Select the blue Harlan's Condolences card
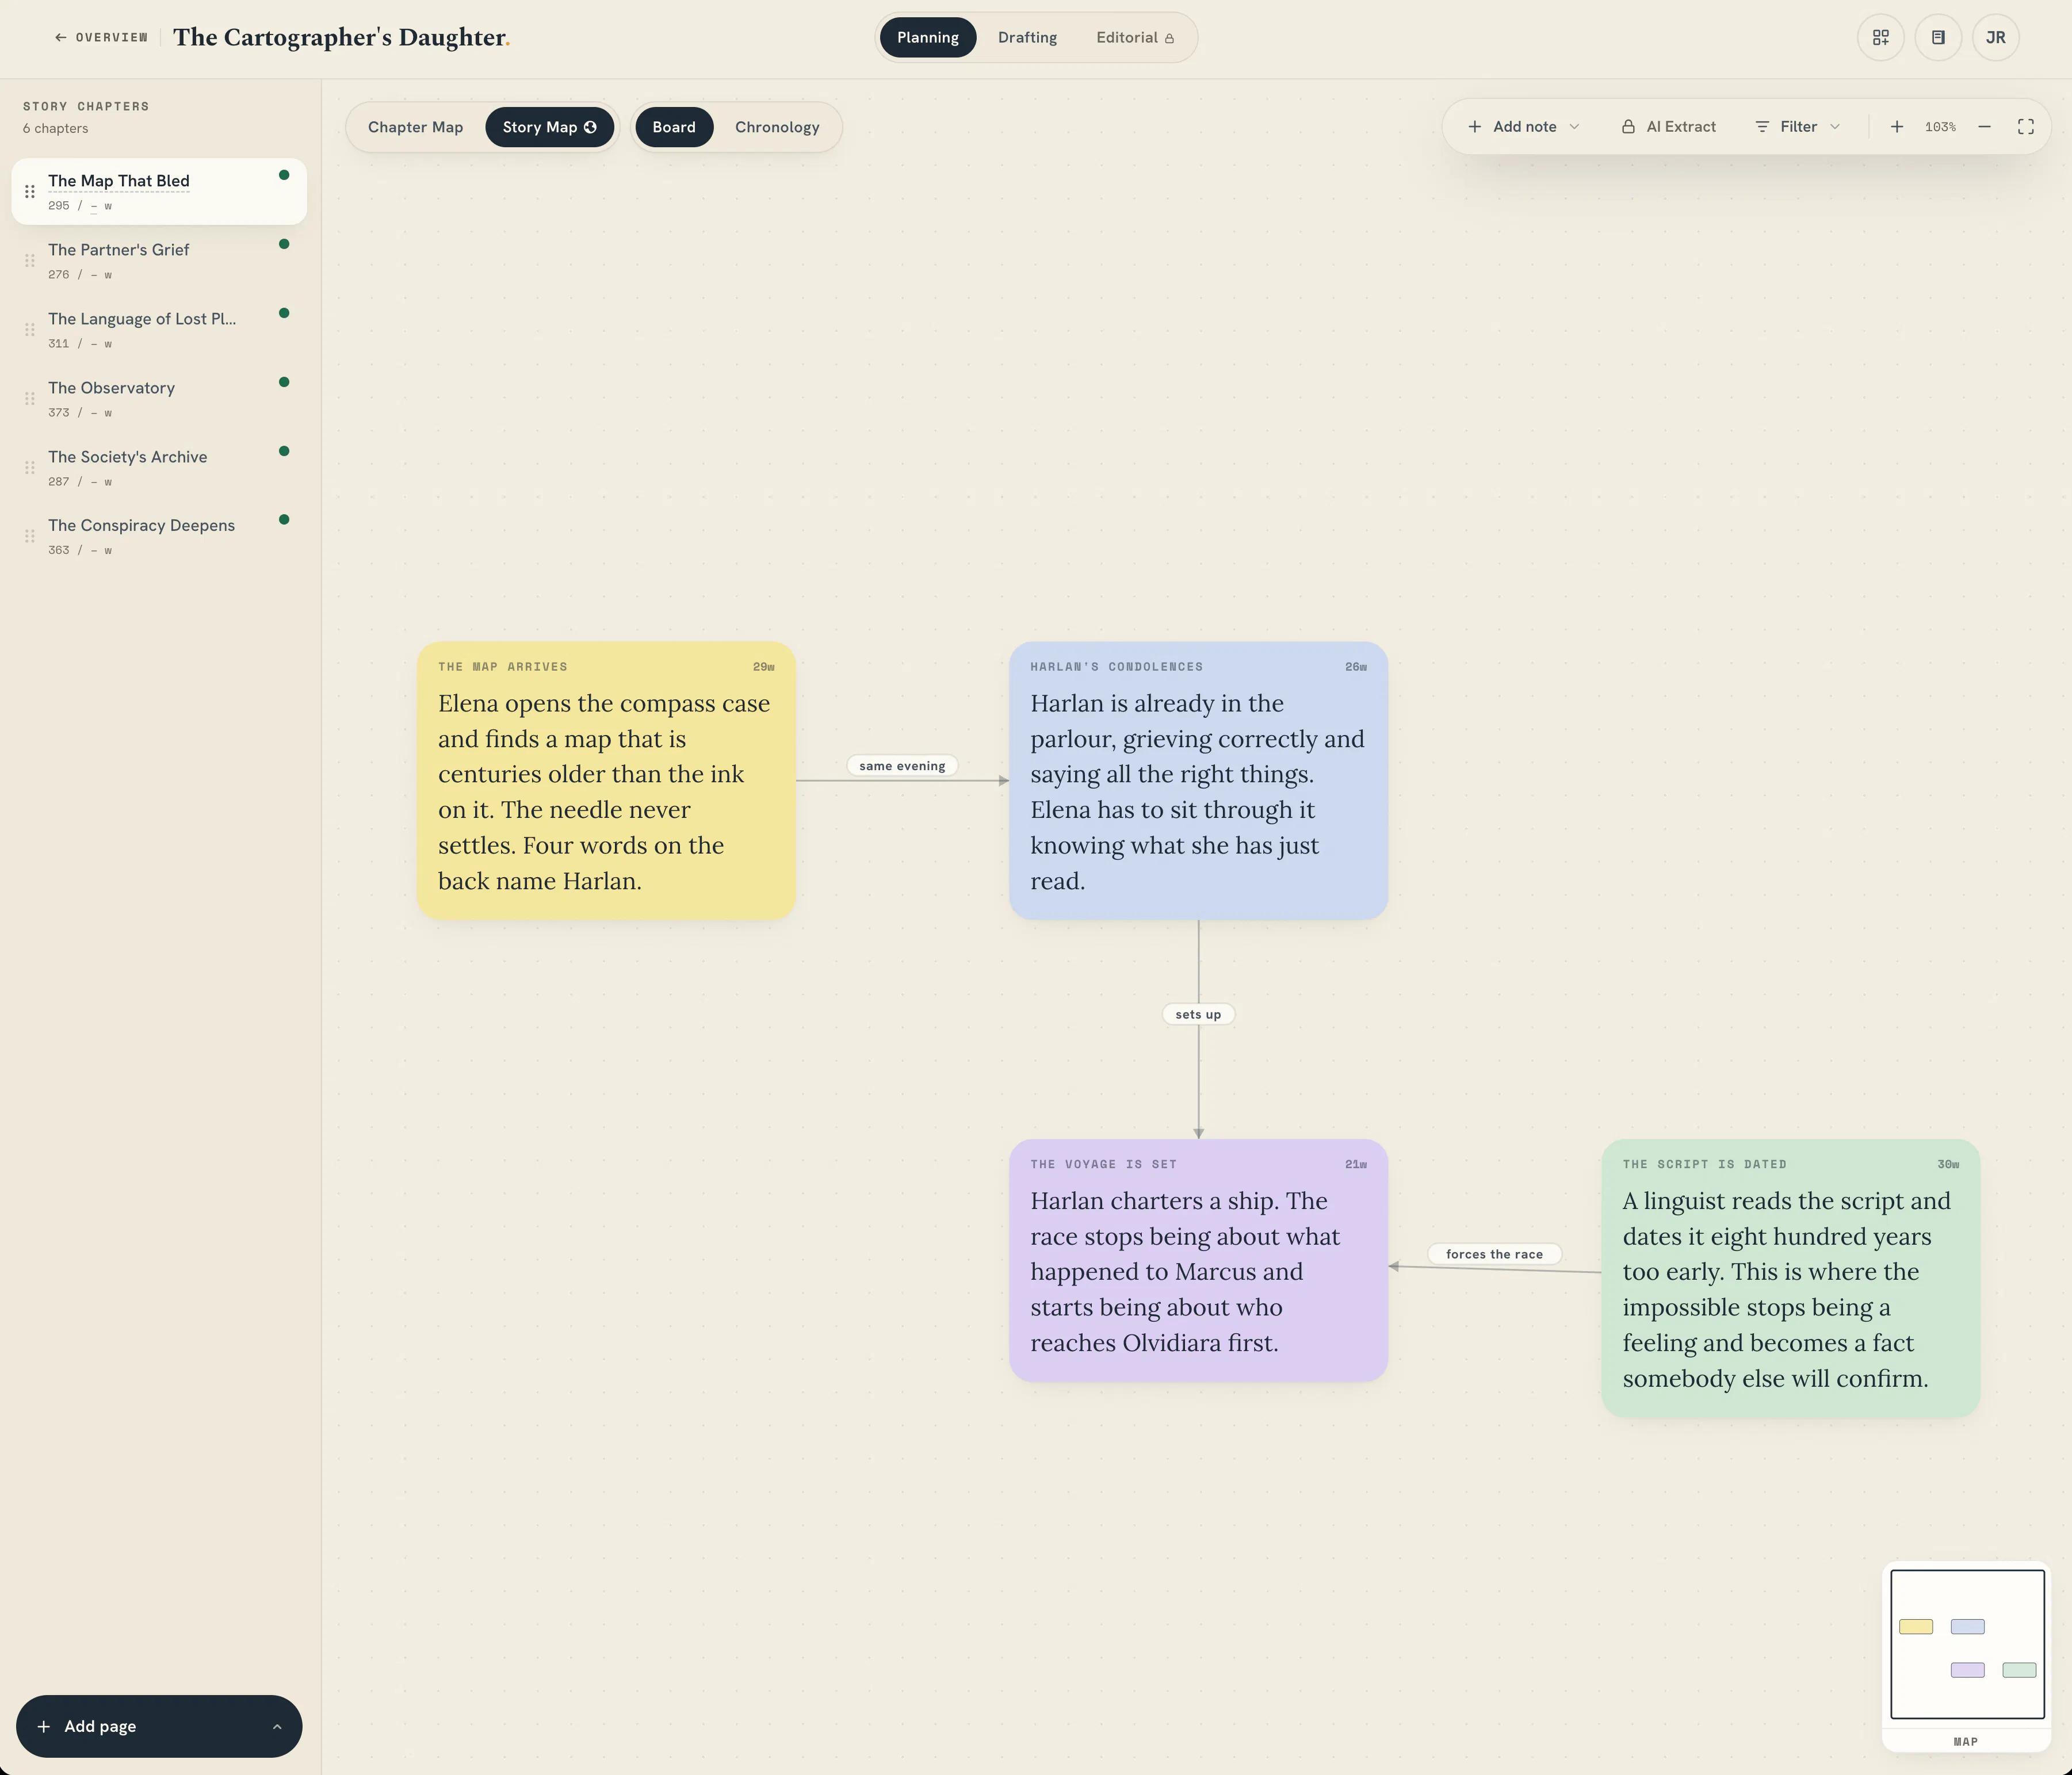2072x1775 pixels. (x=1198, y=781)
